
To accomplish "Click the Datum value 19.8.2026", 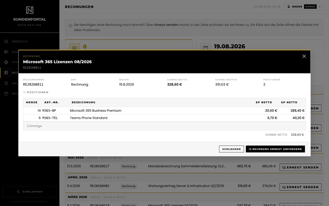I will point(127,85).
